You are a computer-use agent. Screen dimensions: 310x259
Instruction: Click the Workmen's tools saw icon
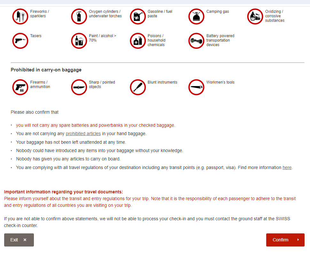coord(196,87)
